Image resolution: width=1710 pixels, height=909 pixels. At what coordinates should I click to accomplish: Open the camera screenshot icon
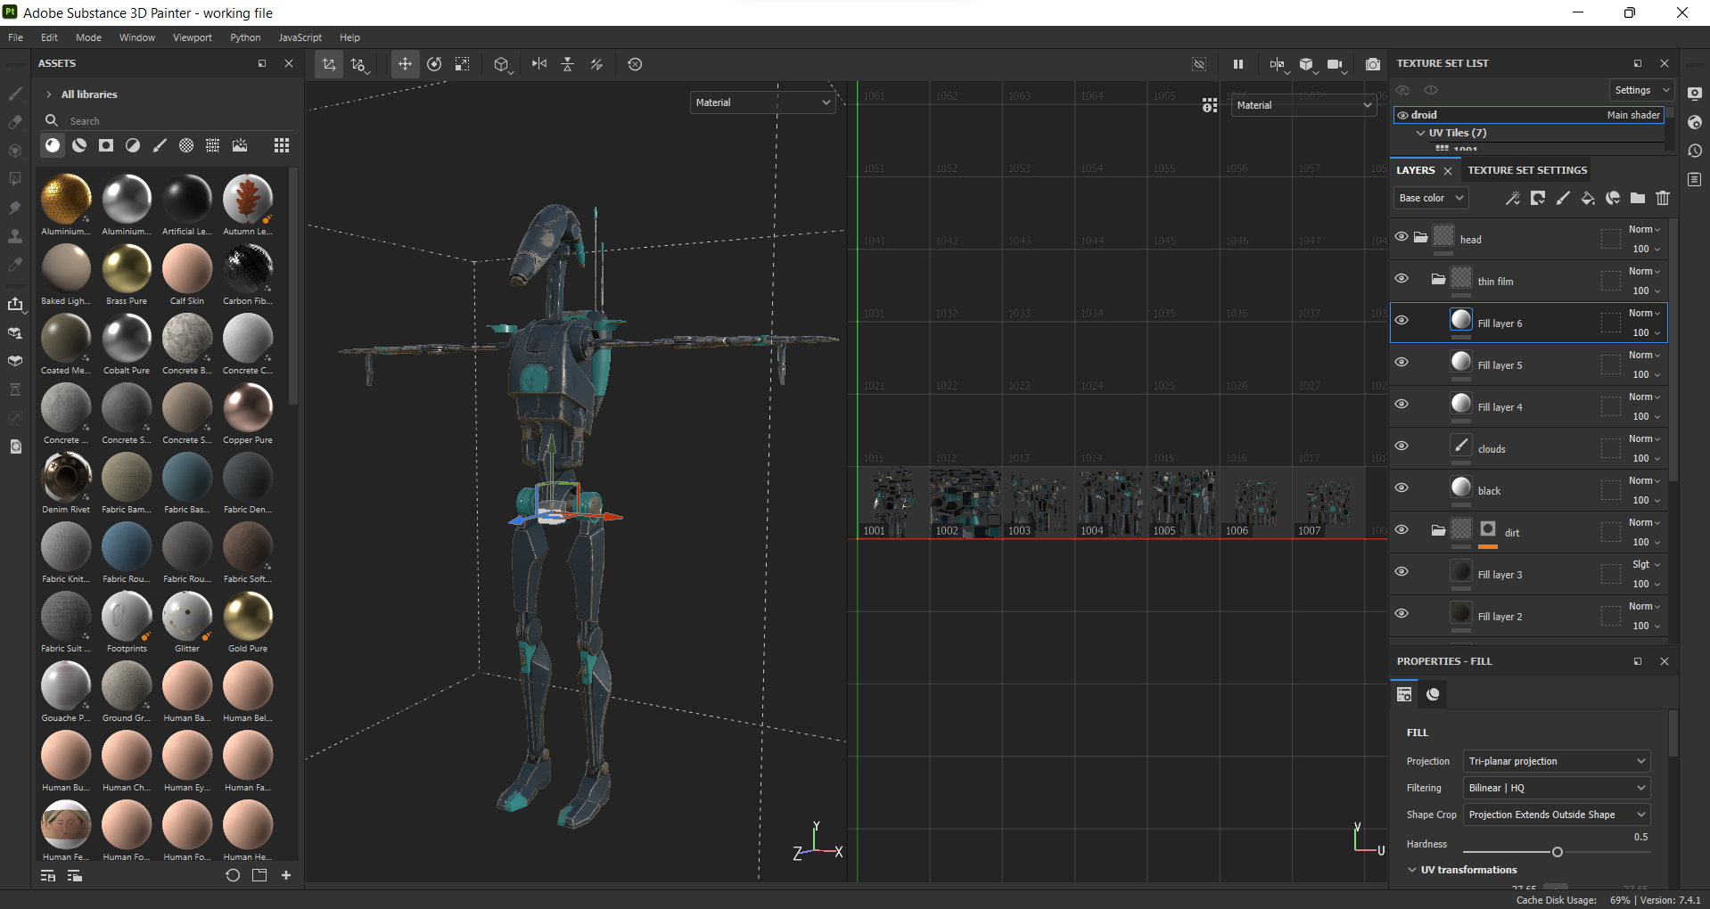point(1373,64)
